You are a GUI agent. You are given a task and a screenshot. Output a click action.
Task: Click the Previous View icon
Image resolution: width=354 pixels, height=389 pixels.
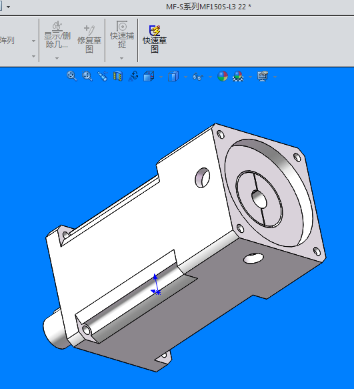point(103,76)
